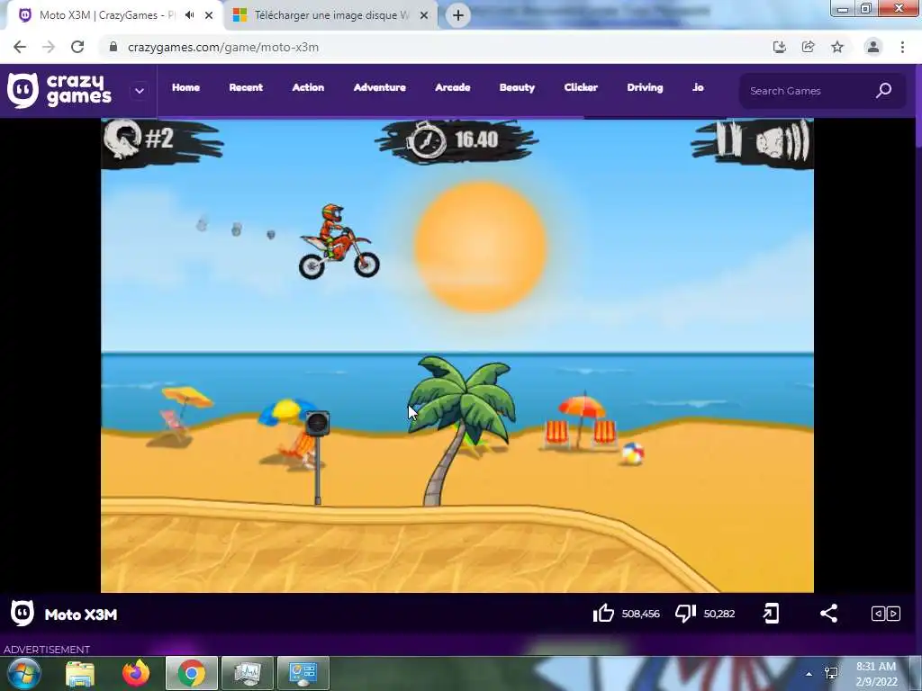
Task: Toggle theater mode icon in game bar
Action: 886,614
